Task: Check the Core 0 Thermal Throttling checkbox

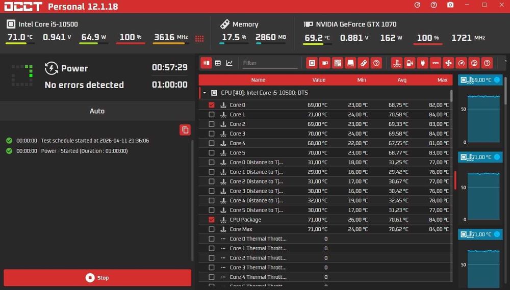Action: (x=212, y=239)
